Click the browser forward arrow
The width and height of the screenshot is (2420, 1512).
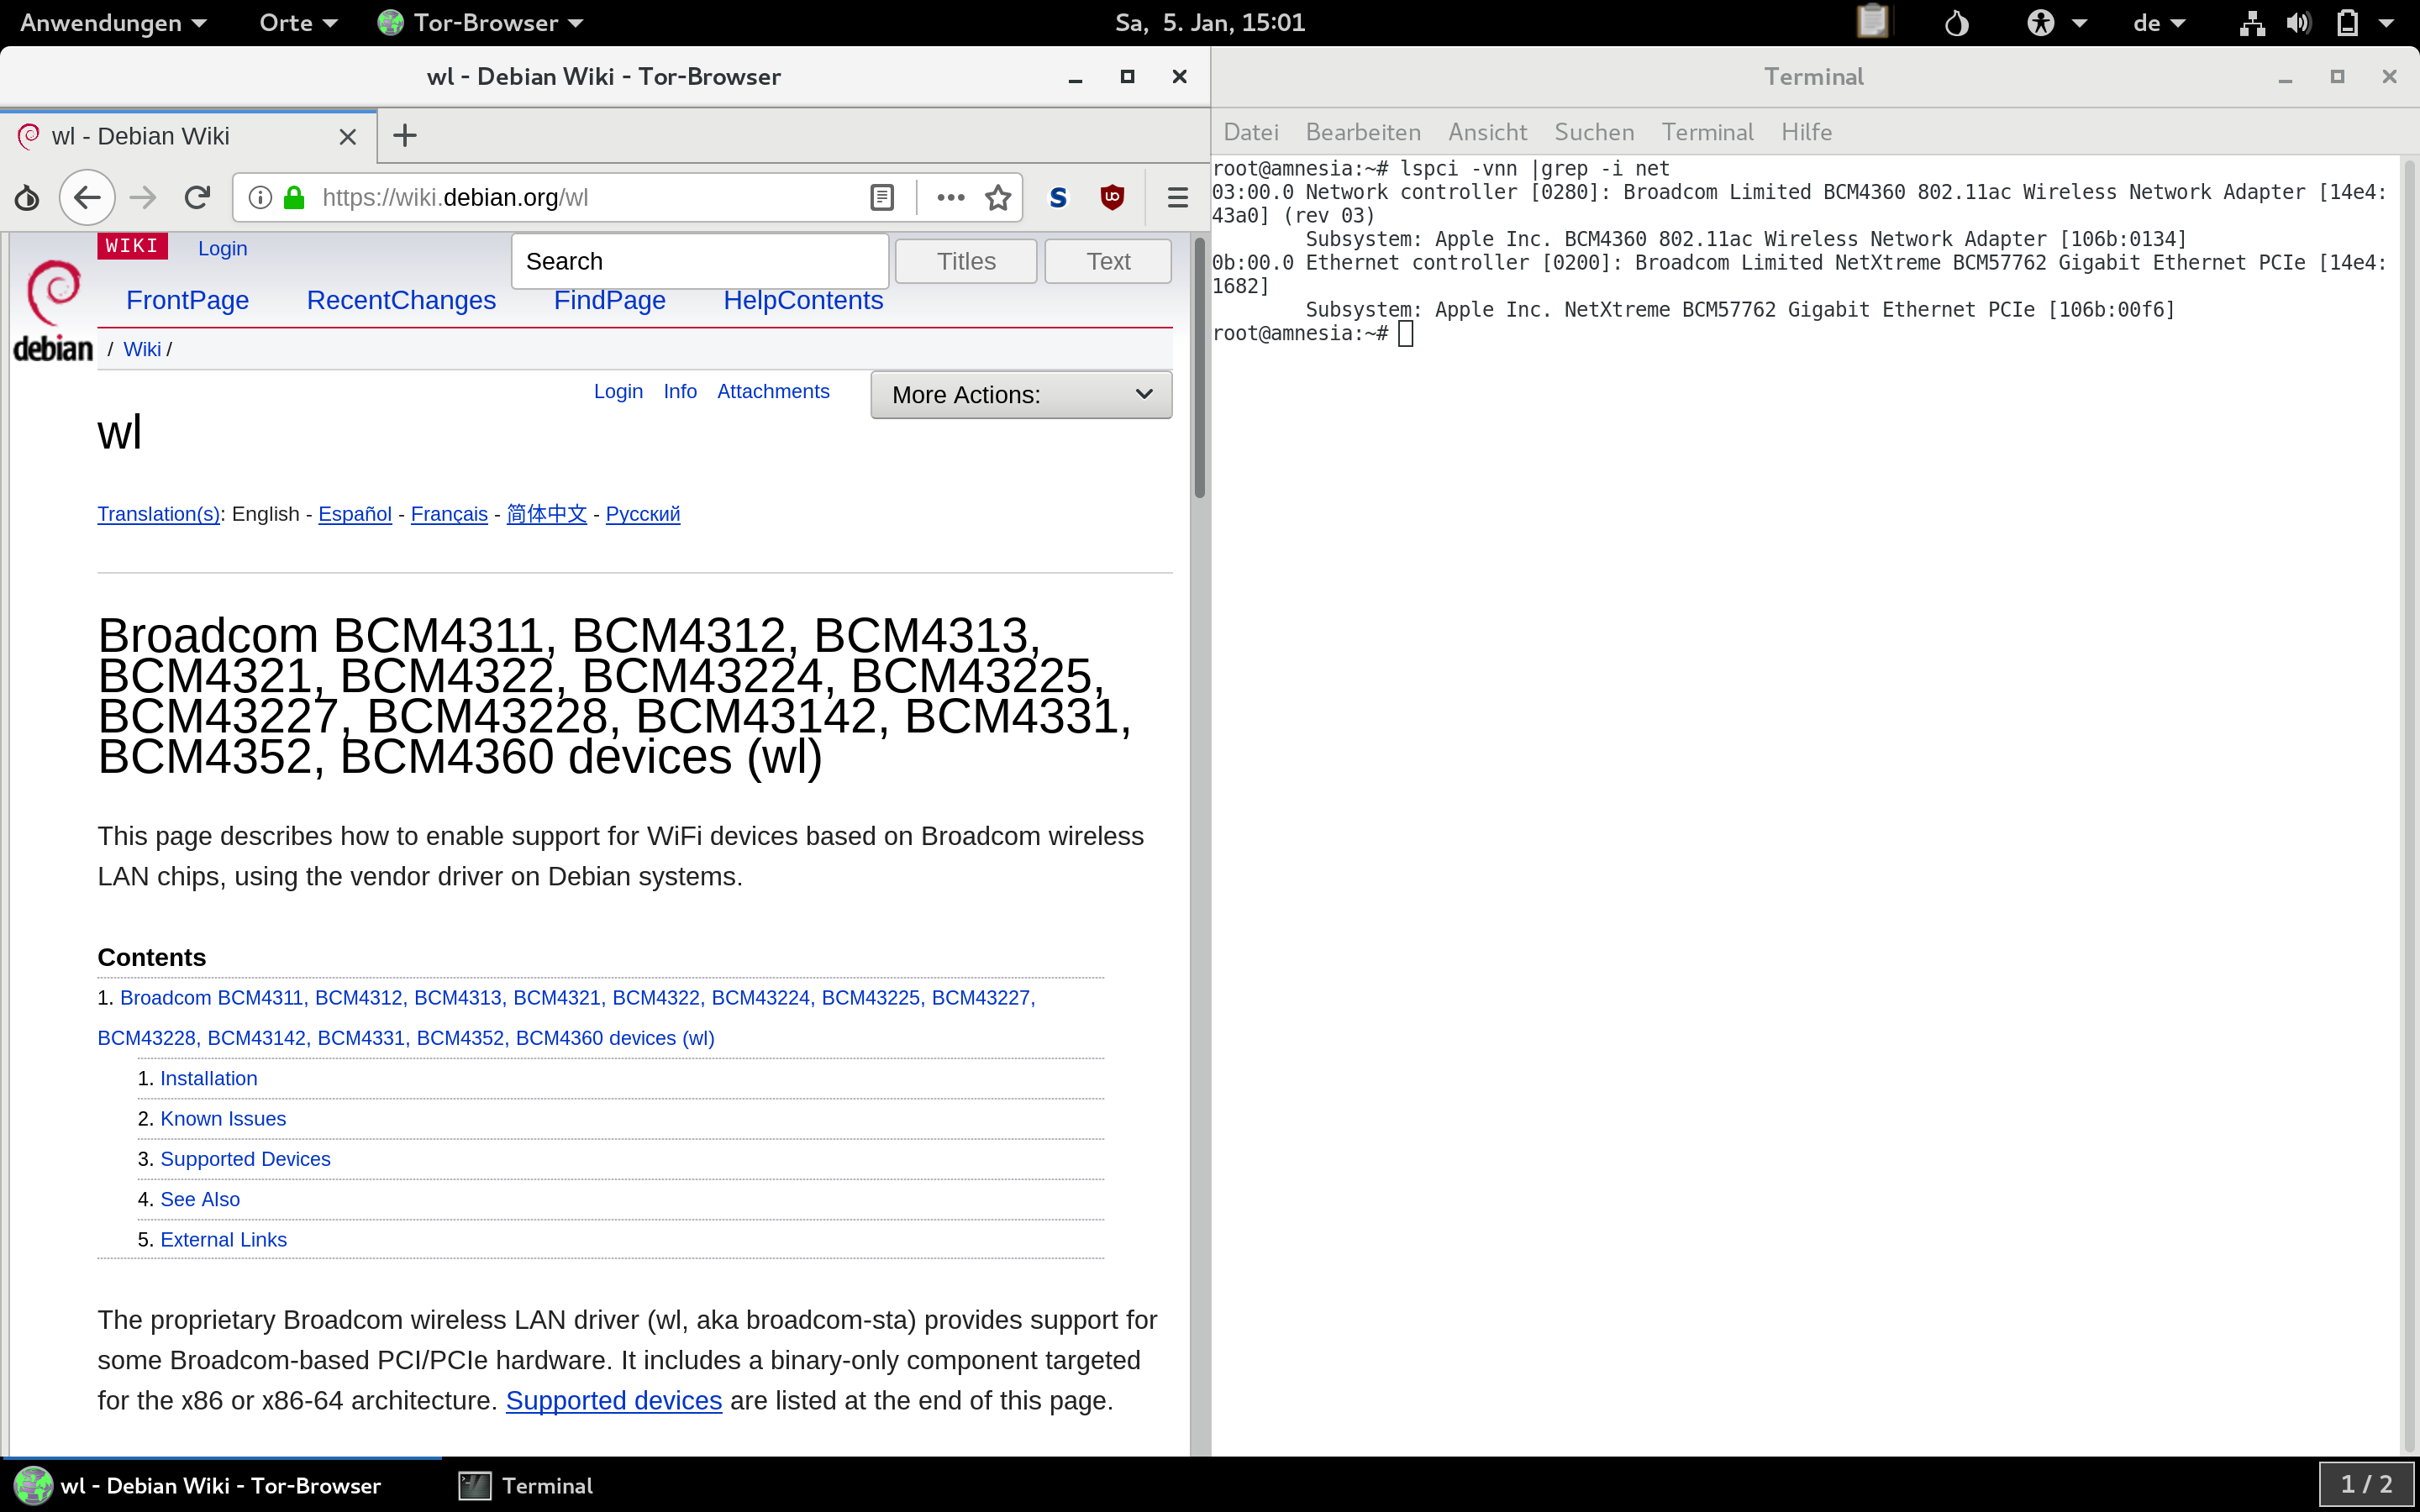(143, 198)
